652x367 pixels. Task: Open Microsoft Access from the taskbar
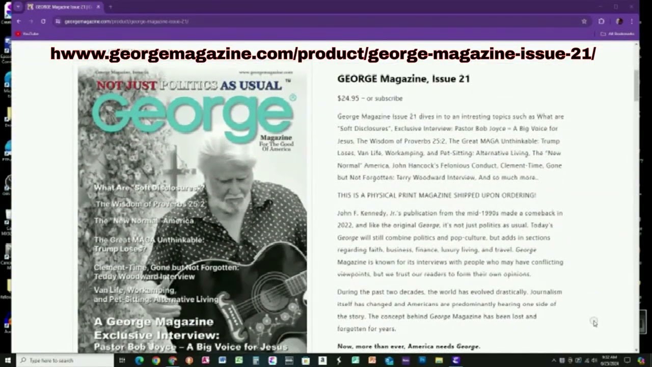coord(205,360)
